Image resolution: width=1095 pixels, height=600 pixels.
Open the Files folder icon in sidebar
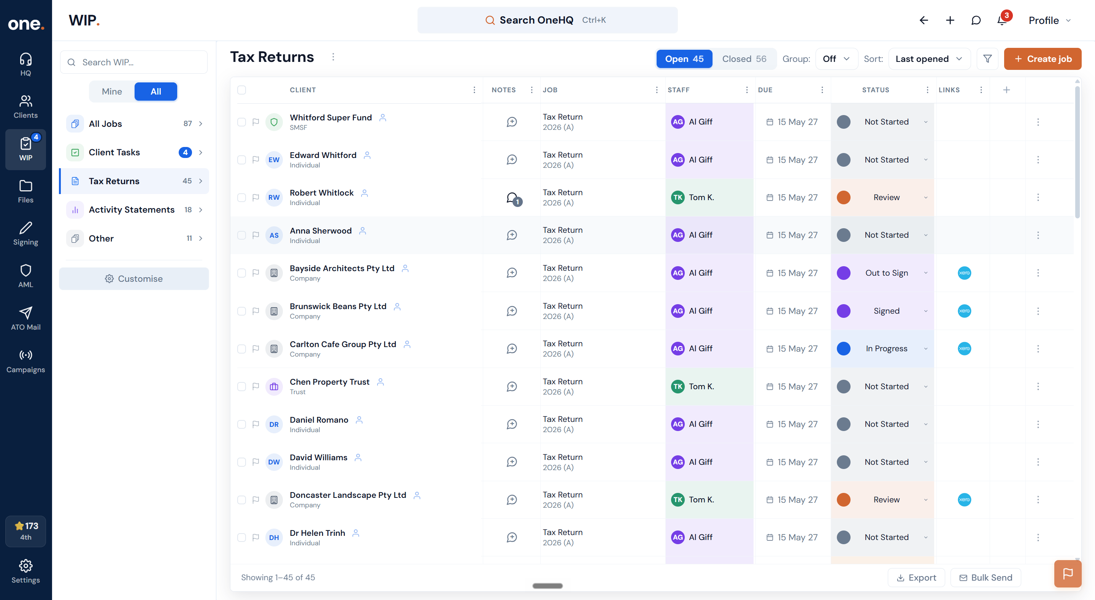25,191
